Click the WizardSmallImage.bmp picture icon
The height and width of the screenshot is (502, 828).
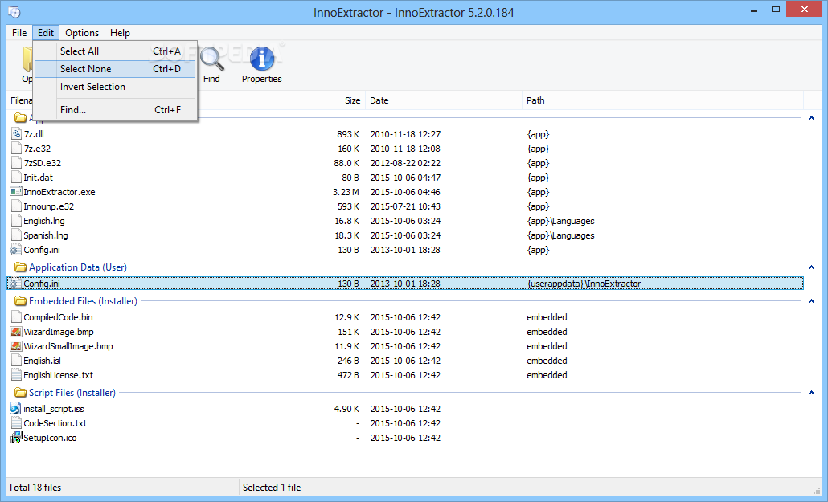(x=16, y=346)
